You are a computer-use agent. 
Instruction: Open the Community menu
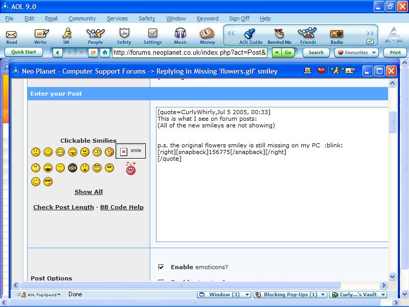pos(82,18)
